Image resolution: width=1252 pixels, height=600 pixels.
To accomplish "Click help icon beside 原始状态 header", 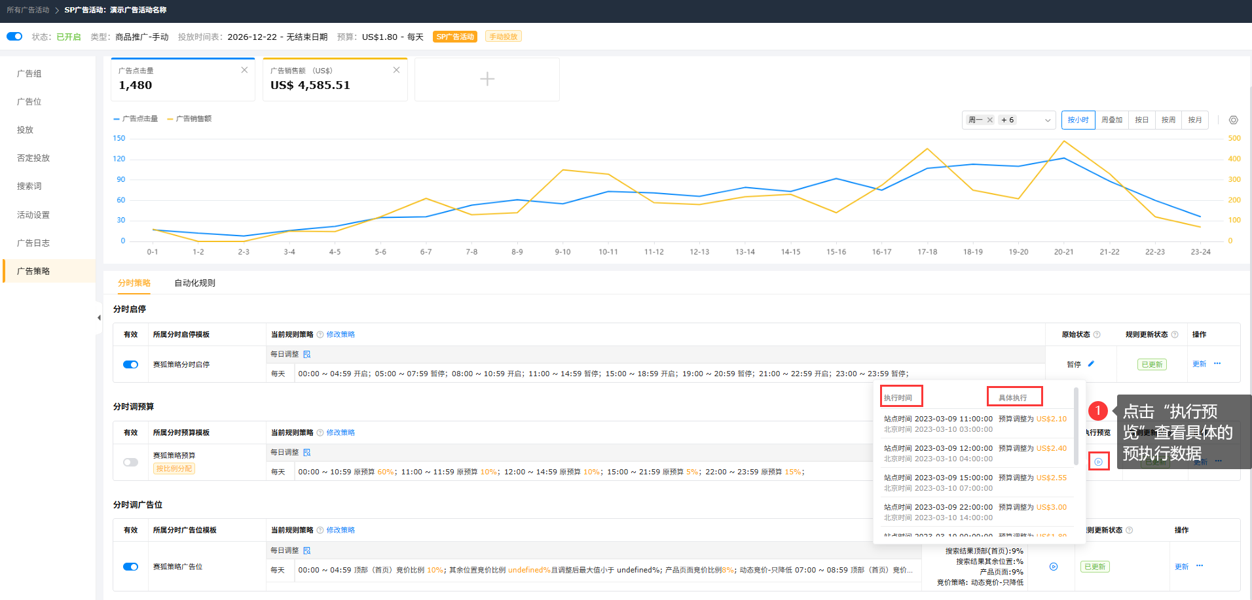I will (x=1097, y=334).
